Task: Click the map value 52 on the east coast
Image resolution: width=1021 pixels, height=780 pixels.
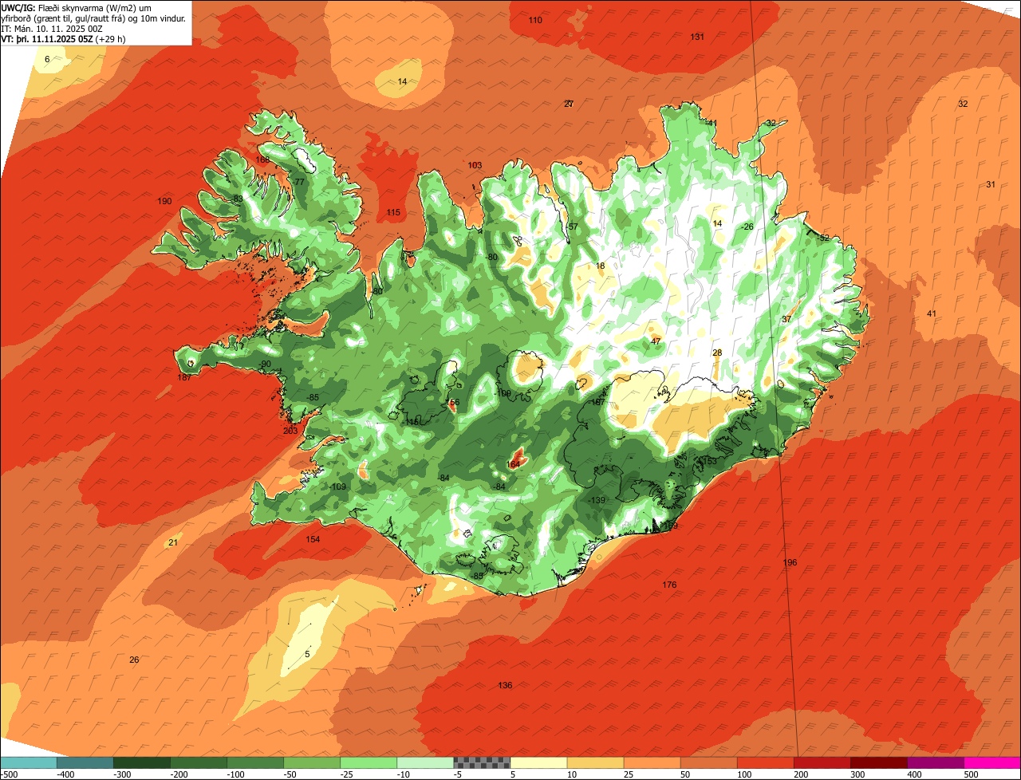Action: point(825,238)
